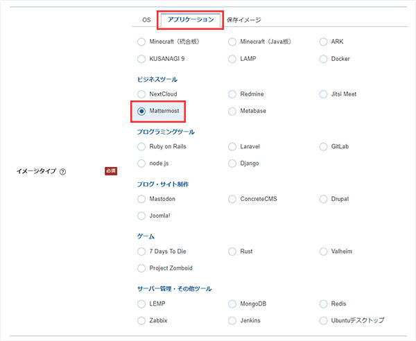Click the サーバー管理・その他ツール heading
Screen dimensions: 416x341
click(174, 289)
